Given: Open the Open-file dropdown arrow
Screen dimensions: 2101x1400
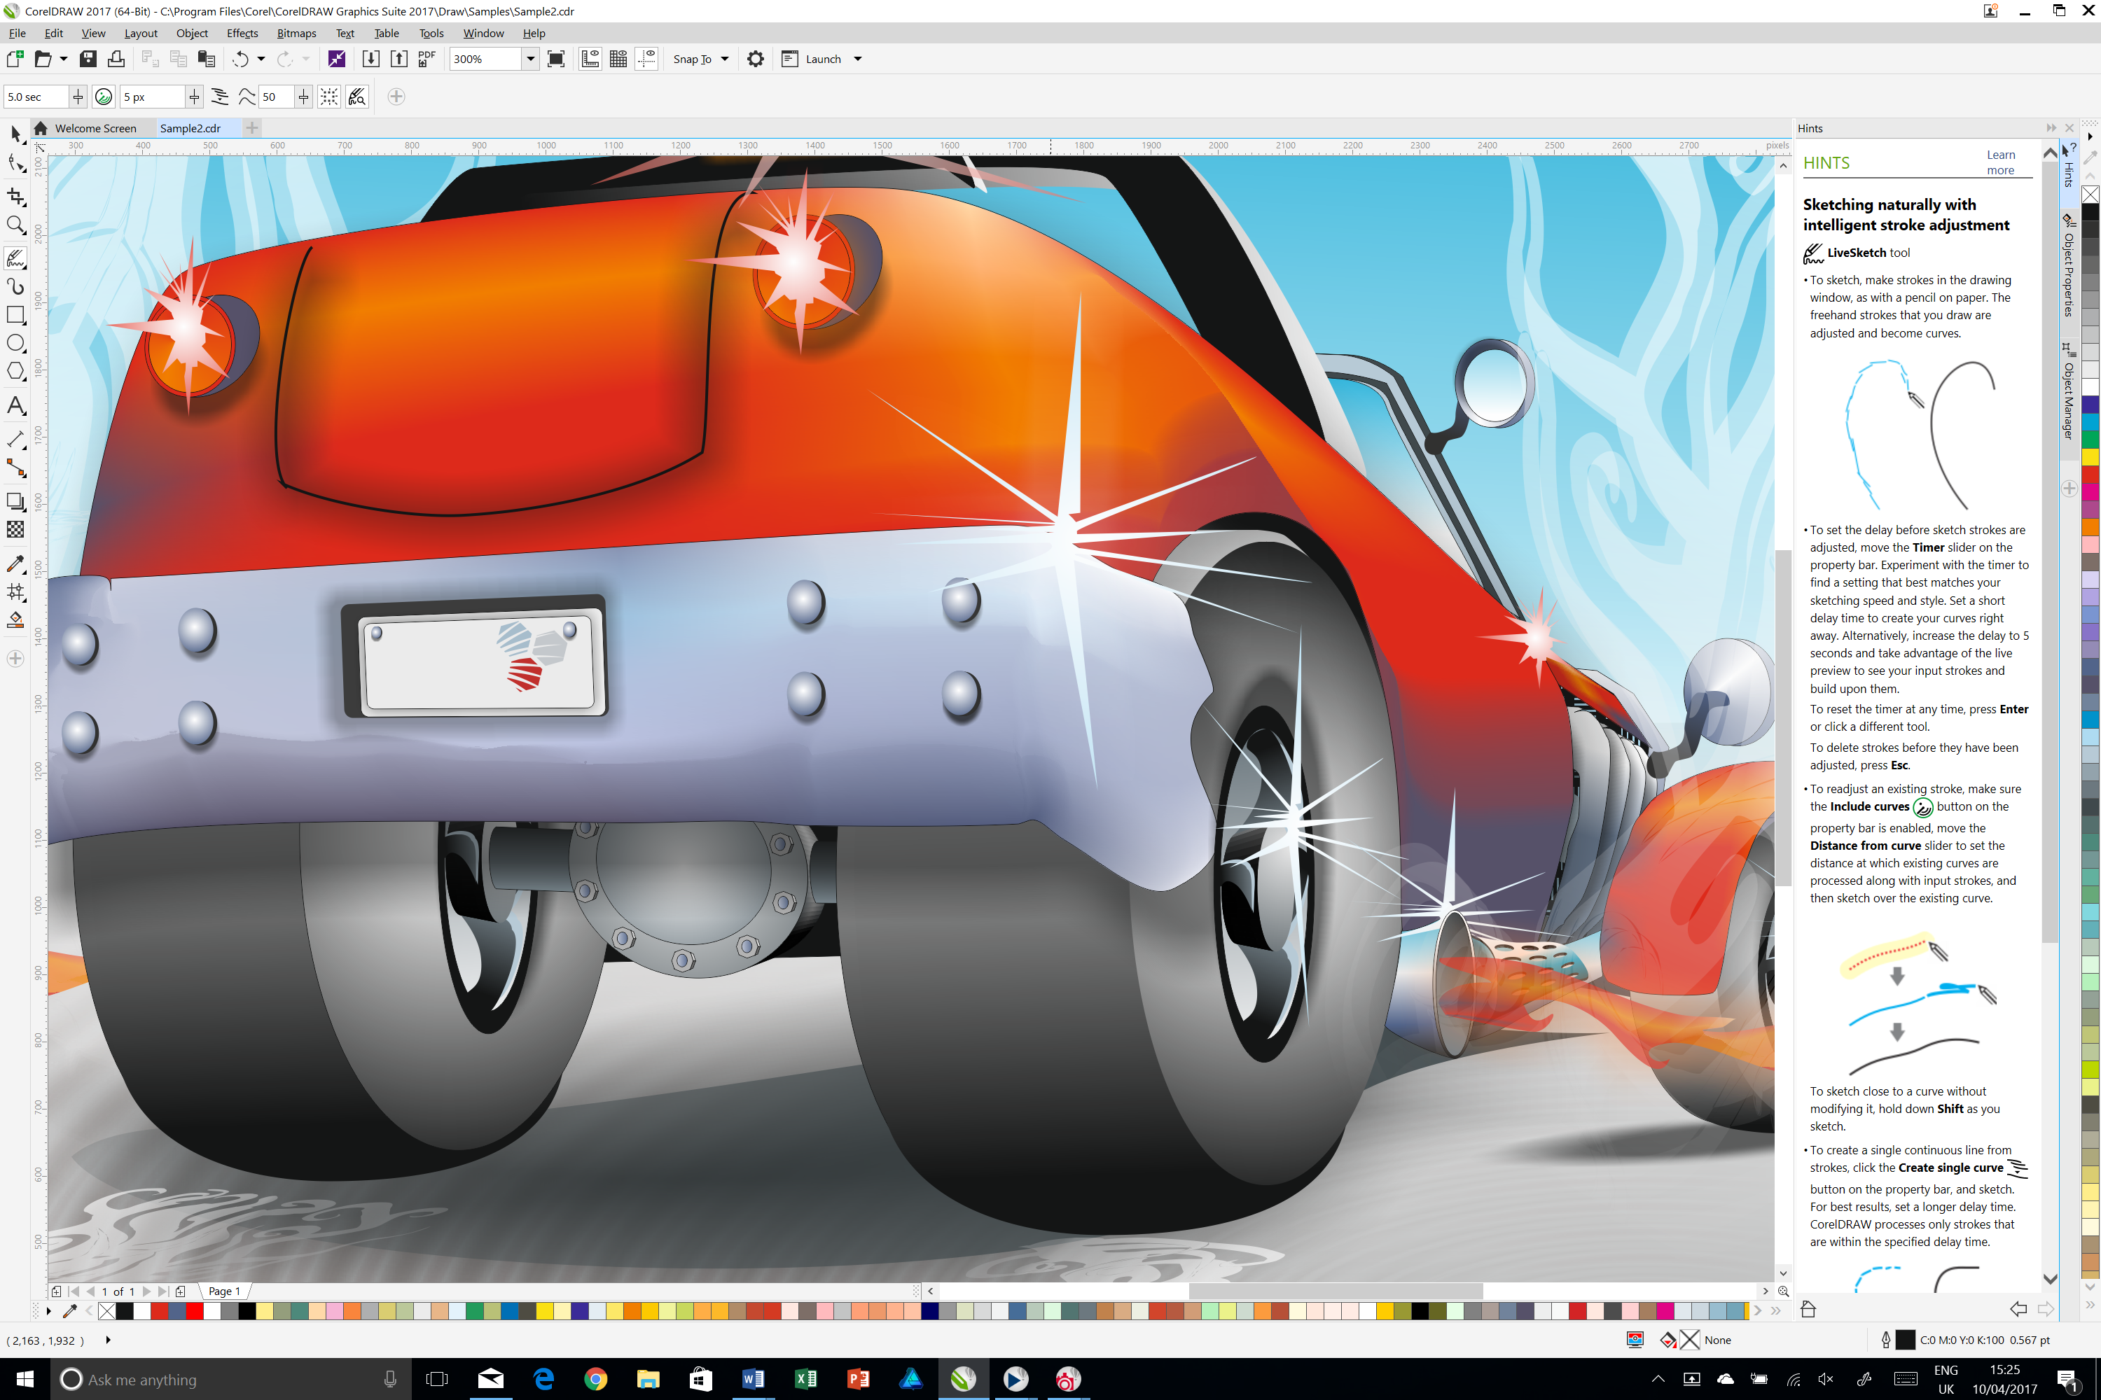Looking at the screenshot, I should tap(64, 59).
